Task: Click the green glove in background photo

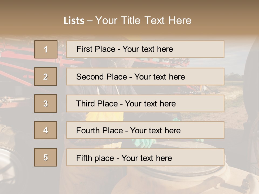Action: [144, 143]
